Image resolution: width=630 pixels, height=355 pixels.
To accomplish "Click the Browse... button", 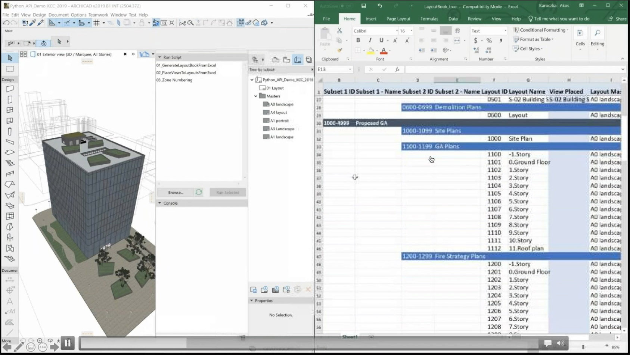I will (176, 193).
